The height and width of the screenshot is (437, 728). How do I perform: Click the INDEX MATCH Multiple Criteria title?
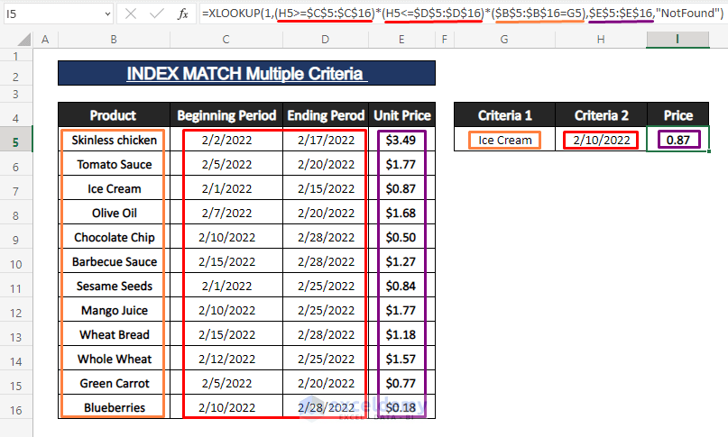pyautogui.click(x=246, y=73)
